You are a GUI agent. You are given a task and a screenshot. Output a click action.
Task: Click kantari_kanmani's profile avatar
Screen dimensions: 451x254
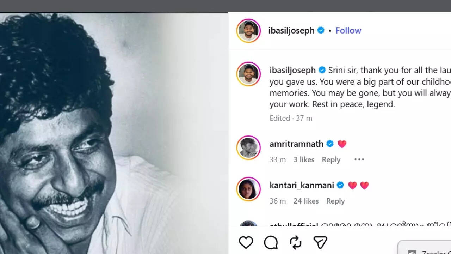[248, 189]
